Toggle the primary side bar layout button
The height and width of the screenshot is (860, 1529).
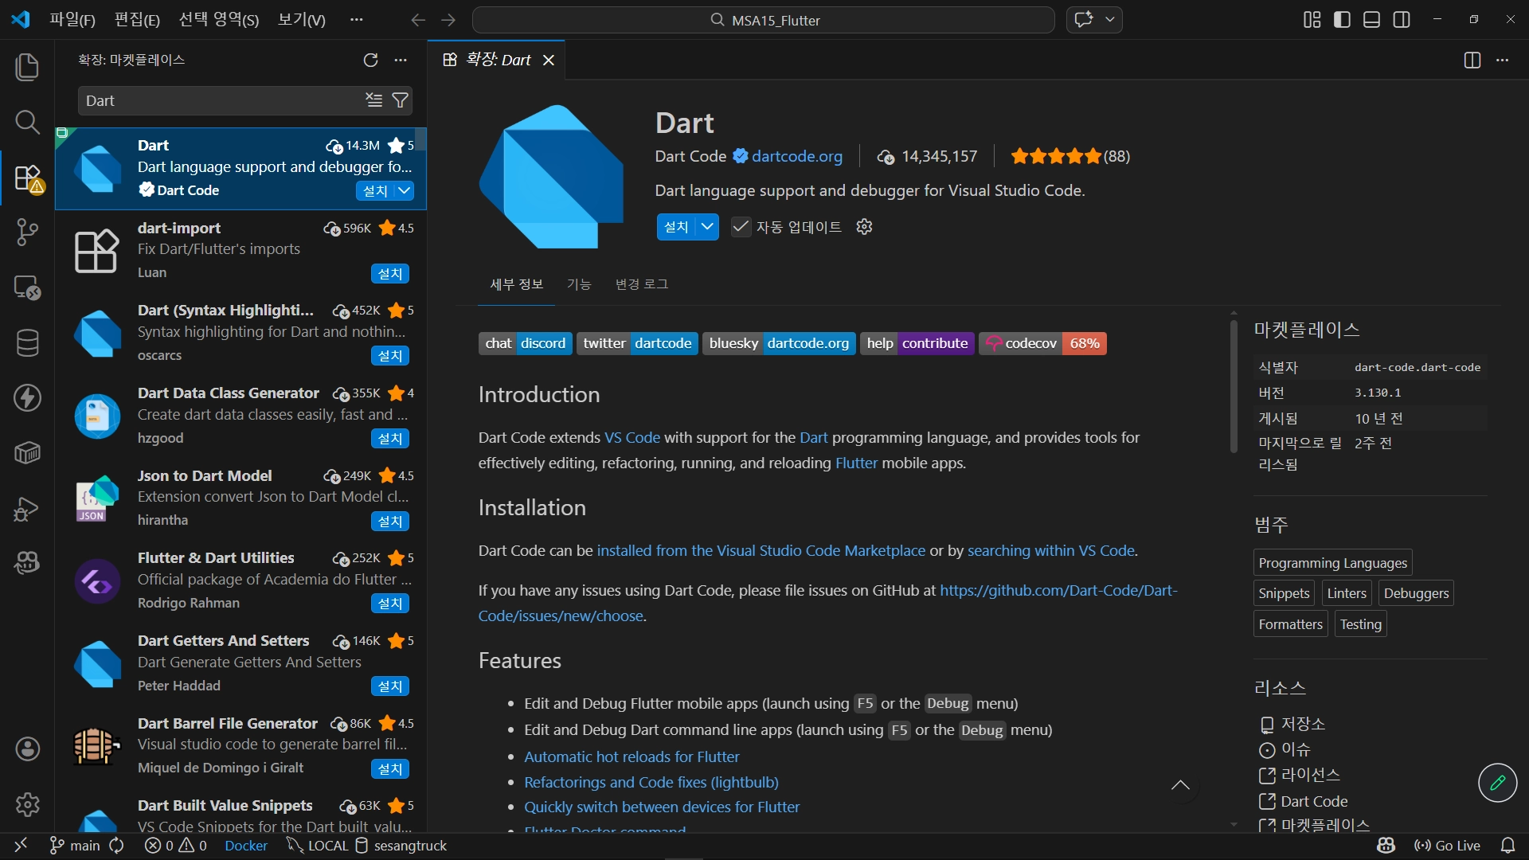(x=1342, y=20)
